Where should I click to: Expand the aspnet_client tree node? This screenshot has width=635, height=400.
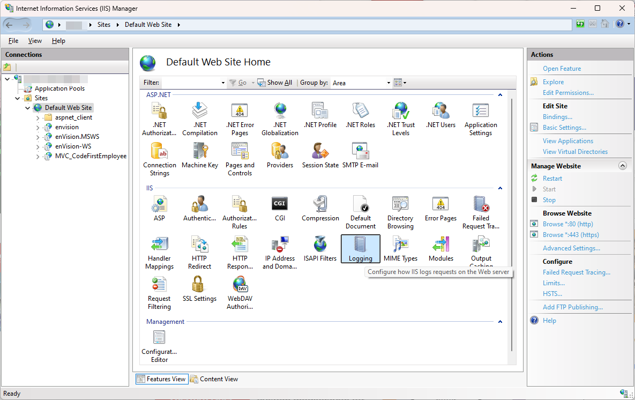point(38,117)
